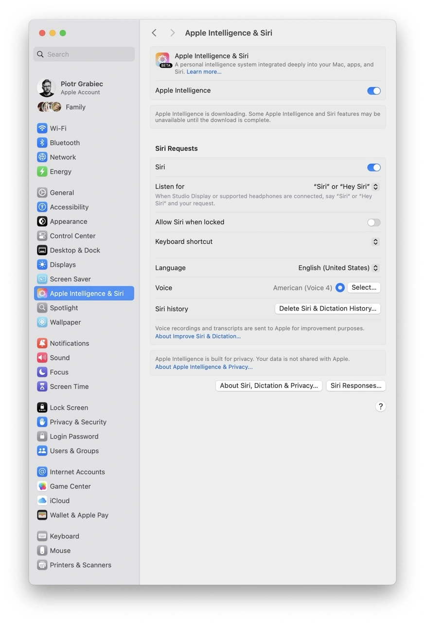The height and width of the screenshot is (623, 425).
Task: Select the Login Password lock icon
Action: [42, 436]
